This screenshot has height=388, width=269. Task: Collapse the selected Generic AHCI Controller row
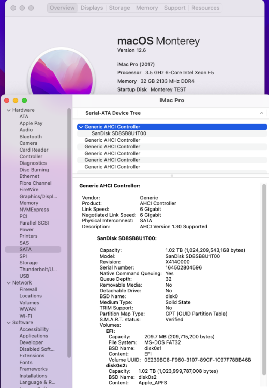point(81,127)
